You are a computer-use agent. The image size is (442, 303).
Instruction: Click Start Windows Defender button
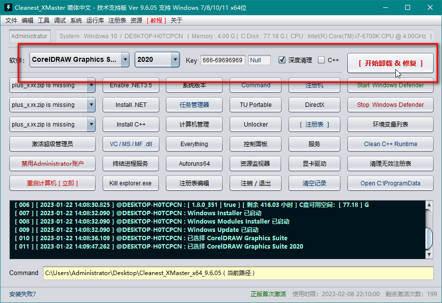390,85
